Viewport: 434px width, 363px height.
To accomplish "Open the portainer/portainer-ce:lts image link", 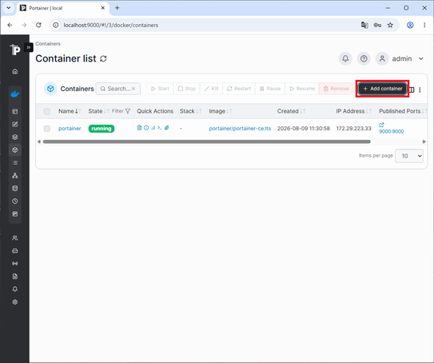I will (240, 129).
